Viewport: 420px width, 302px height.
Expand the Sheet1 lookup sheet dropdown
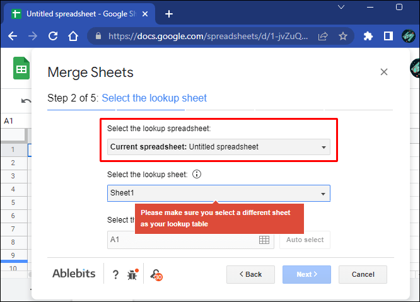pyautogui.click(x=218, y=193)
